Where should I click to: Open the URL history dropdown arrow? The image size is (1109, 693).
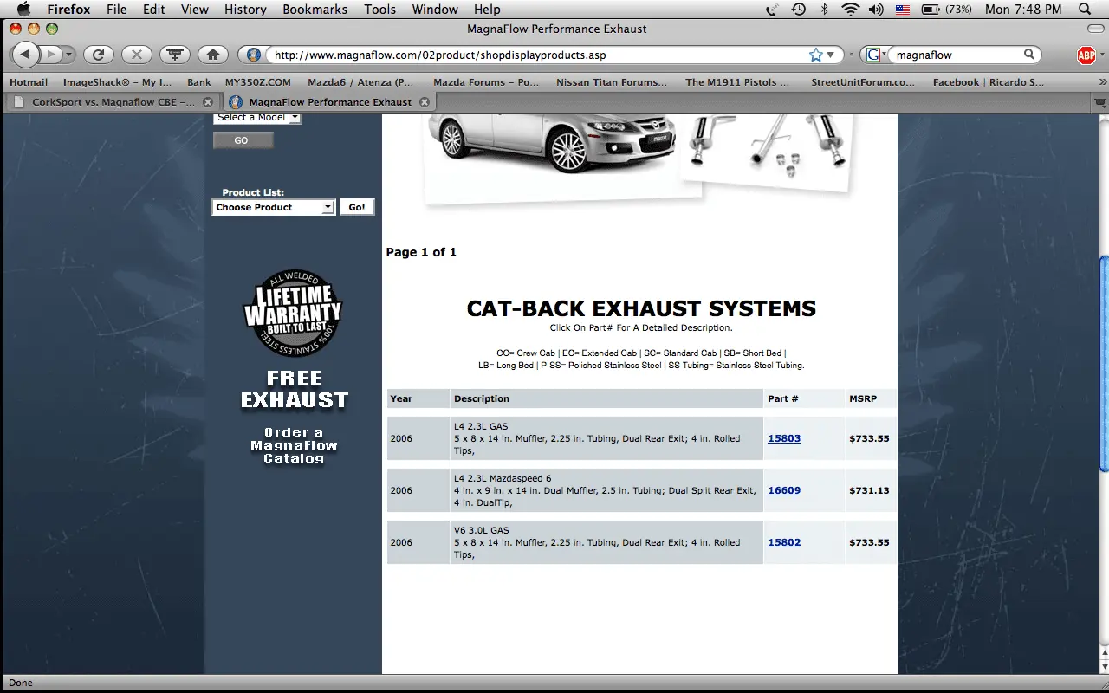830,55
